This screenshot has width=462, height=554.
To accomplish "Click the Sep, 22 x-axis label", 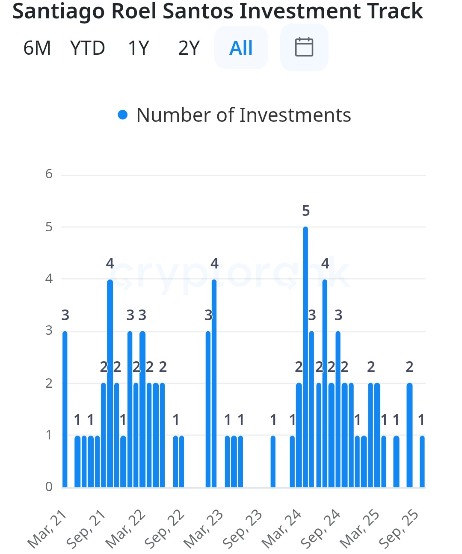I will point(164,529).
